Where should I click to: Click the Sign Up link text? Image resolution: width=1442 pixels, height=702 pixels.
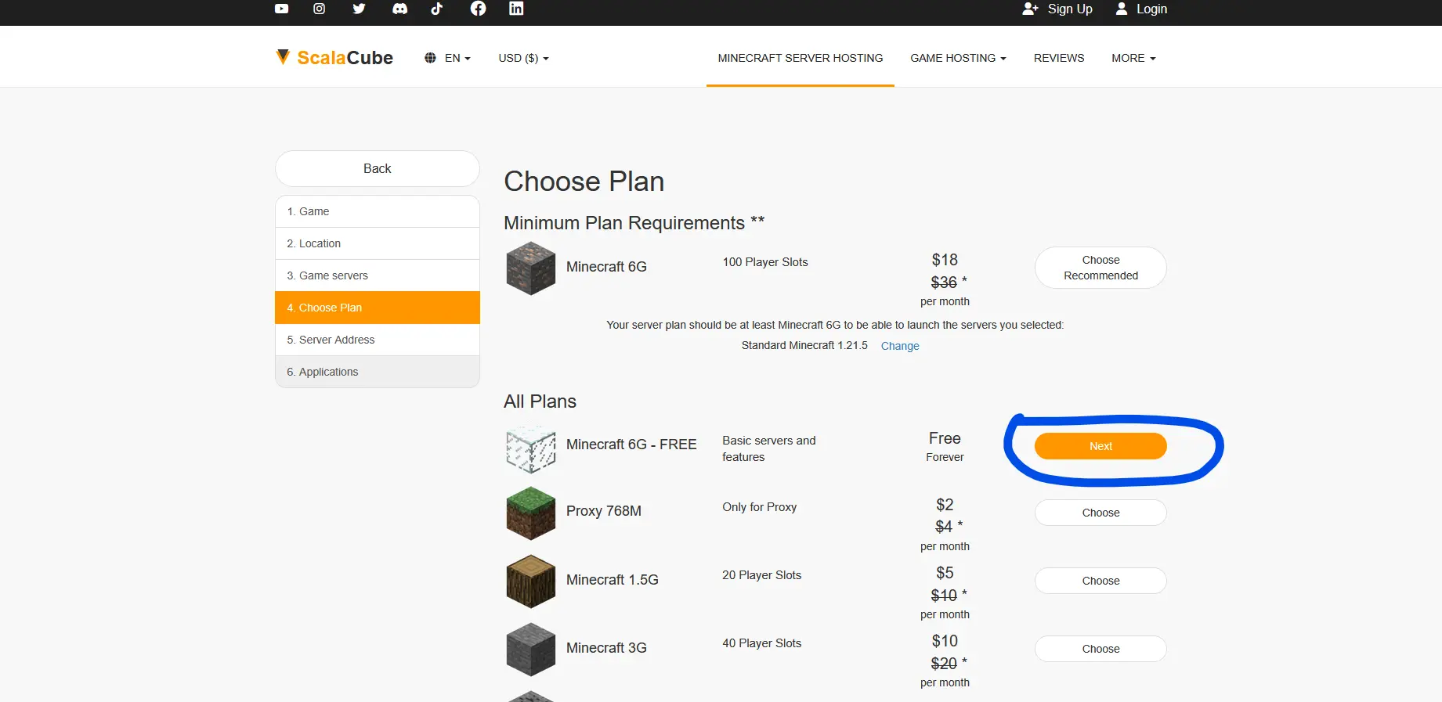click(1070, 9)
